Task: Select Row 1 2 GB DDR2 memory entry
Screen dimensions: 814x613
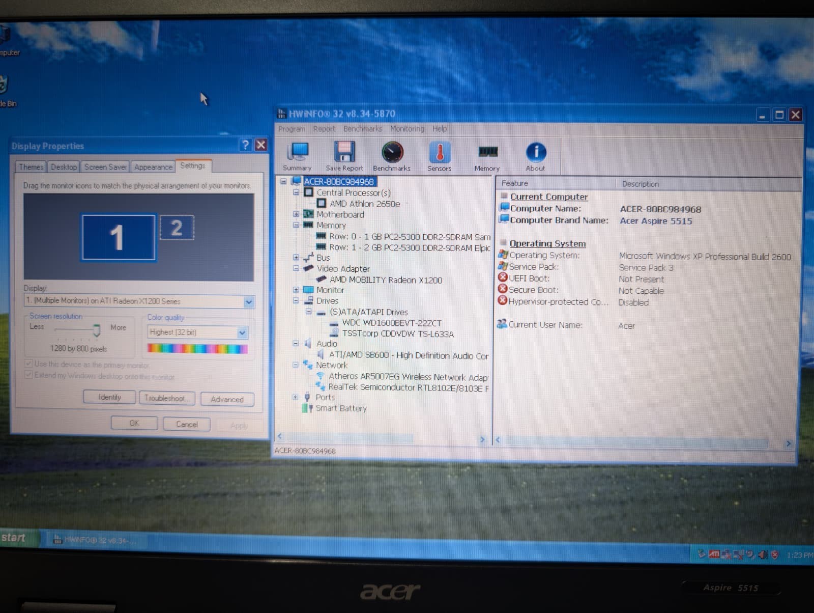Action: click(x=410, y=247)
